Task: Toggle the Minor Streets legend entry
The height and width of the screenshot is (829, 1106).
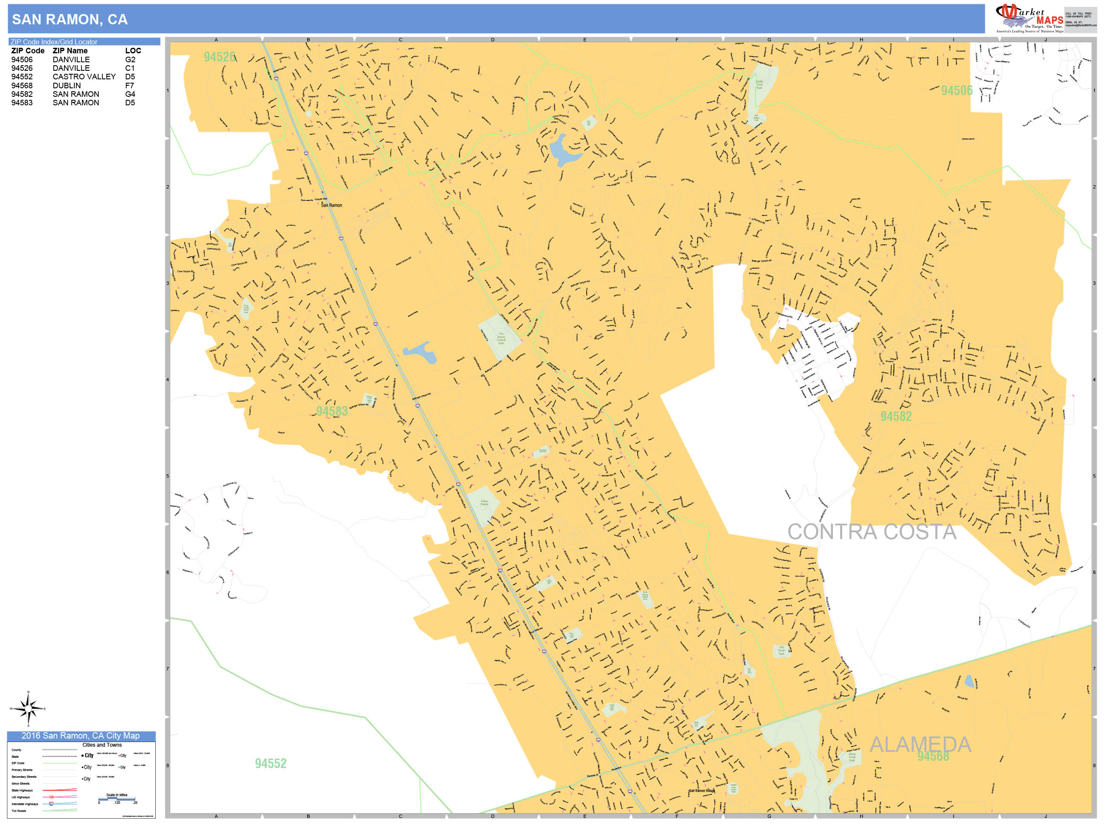Action: point(21,783)
